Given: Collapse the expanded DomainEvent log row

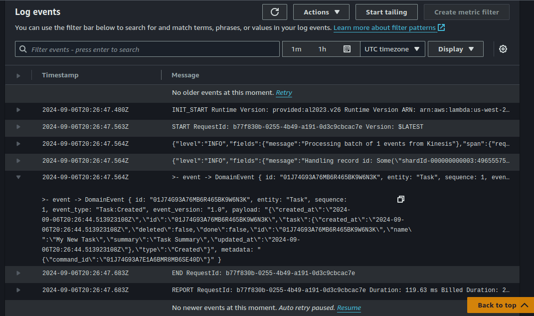Looking at the screenshot, I should pos(18,177).
